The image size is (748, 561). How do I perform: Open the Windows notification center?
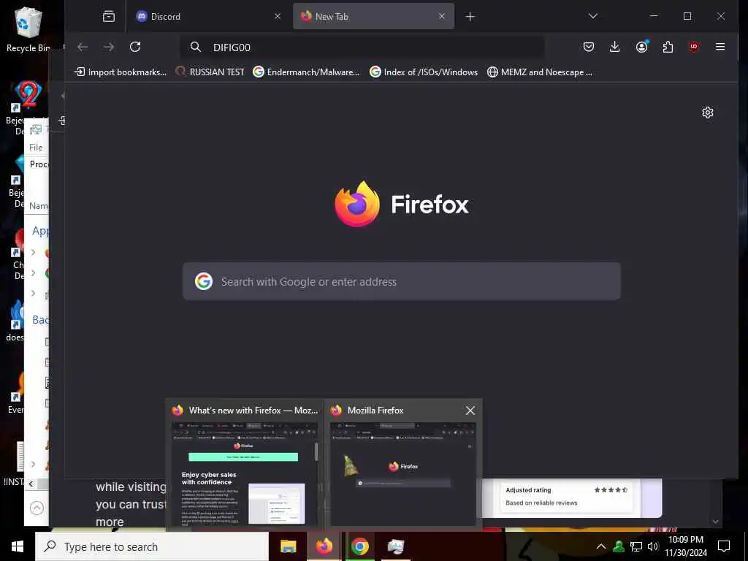[x=724, y=546]
